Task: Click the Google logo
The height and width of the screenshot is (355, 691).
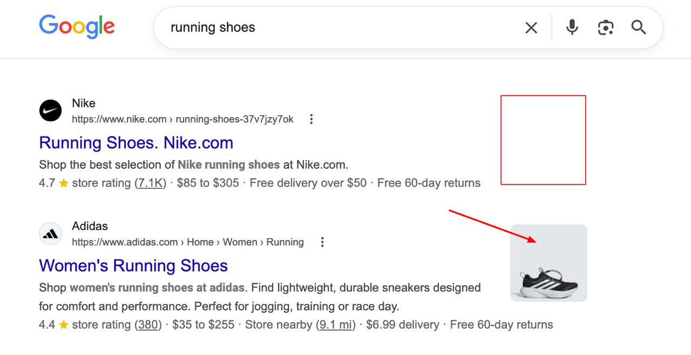Action: [77, 26]
